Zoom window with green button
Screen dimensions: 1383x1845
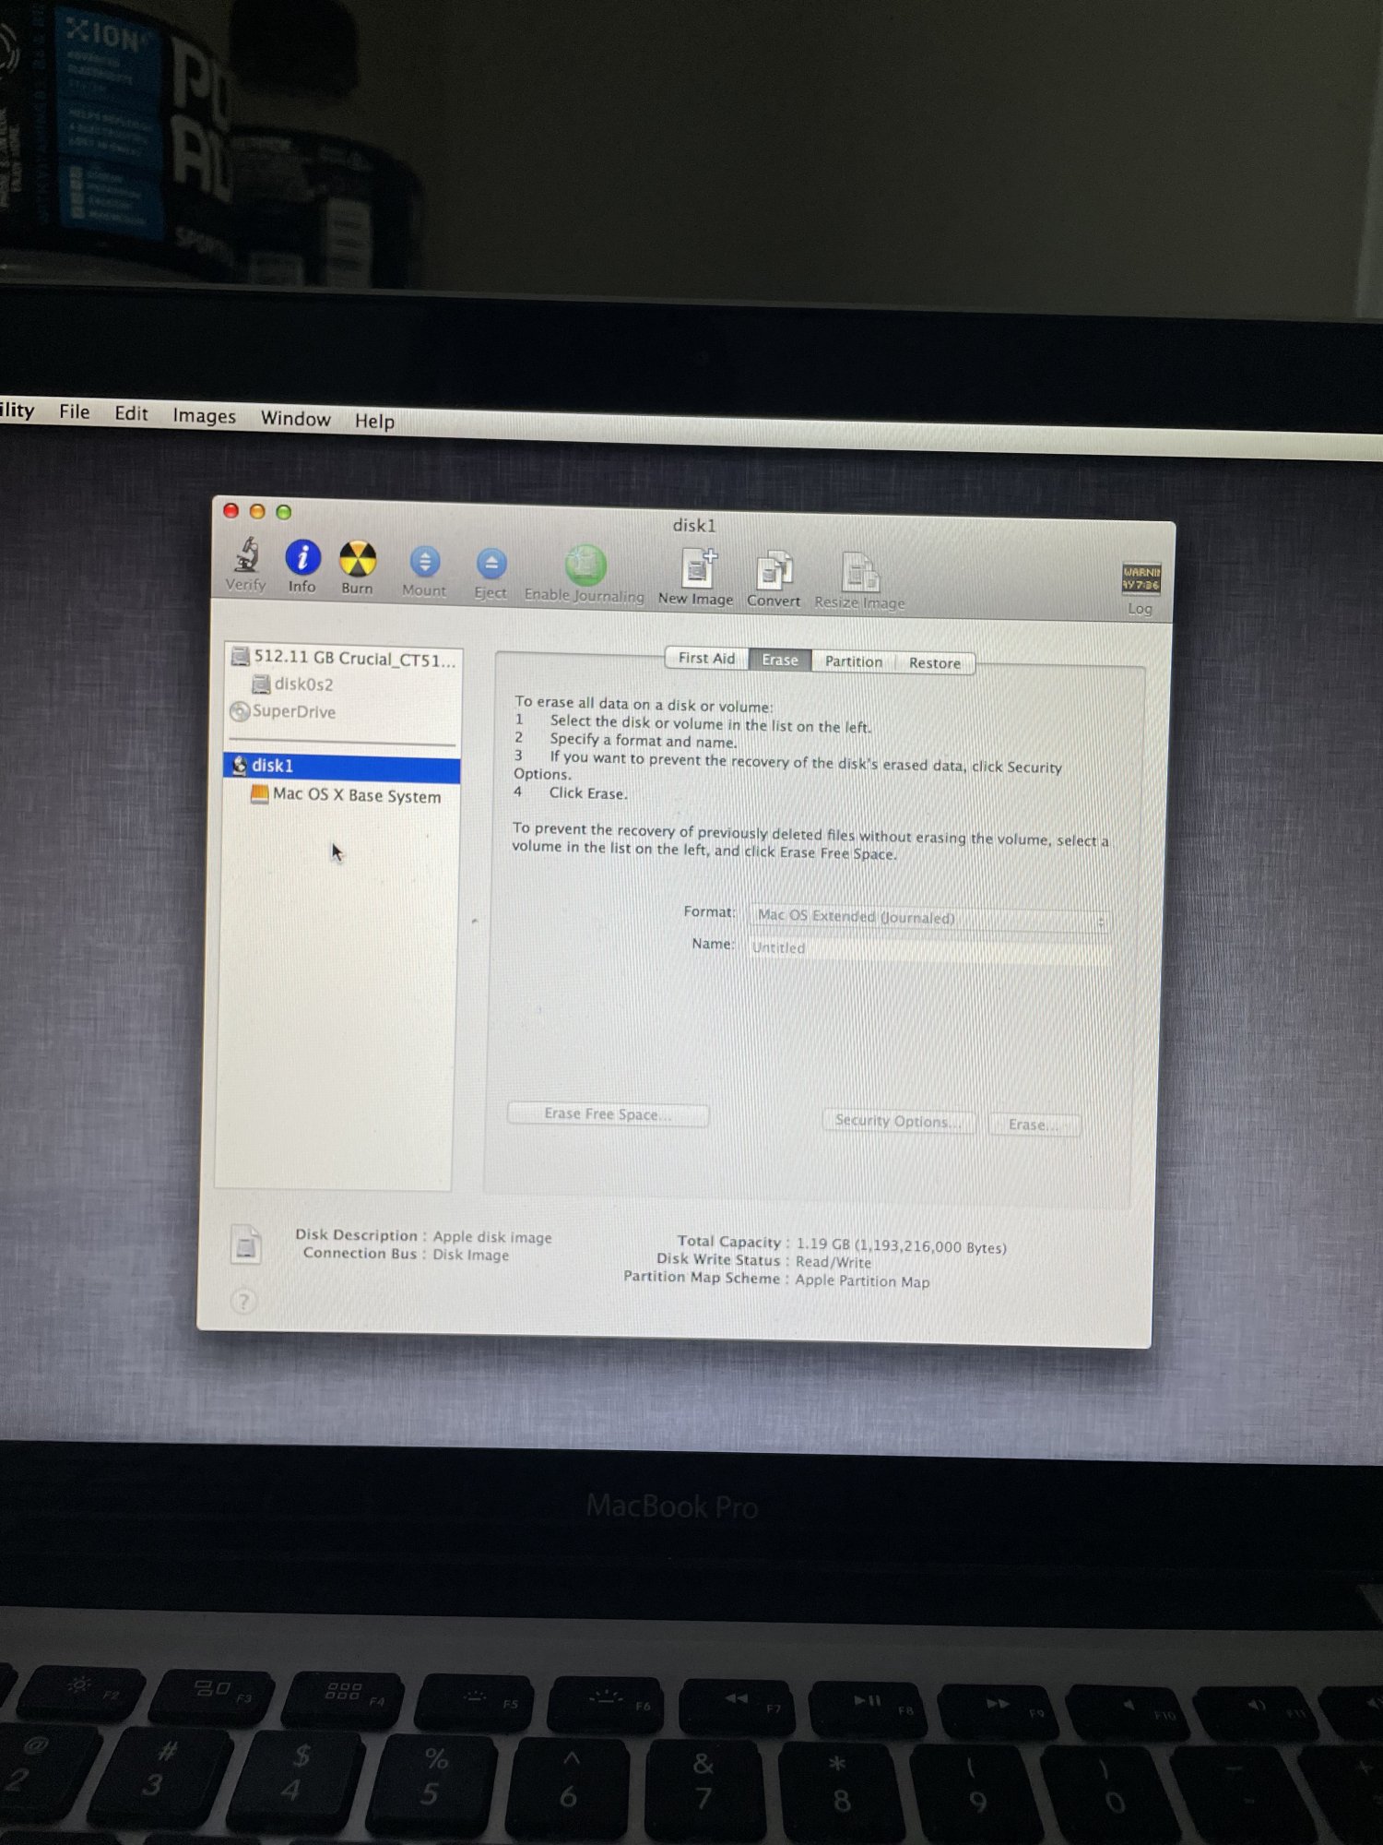pos(284,512)
